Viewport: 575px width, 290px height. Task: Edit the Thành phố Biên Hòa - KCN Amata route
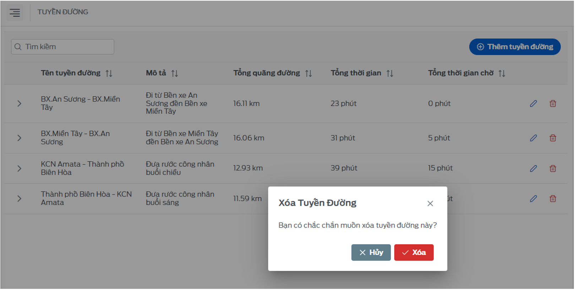(x=533, y=199)
